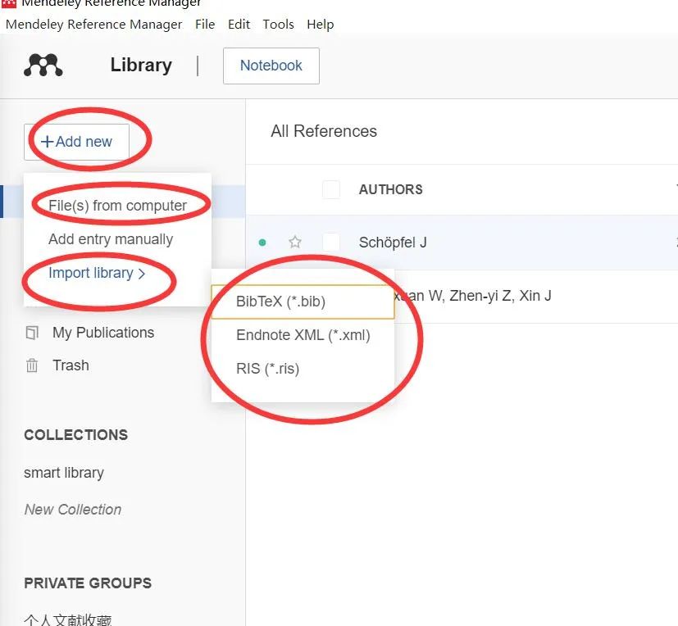Click the My Publications icon

tap(32, 333)
